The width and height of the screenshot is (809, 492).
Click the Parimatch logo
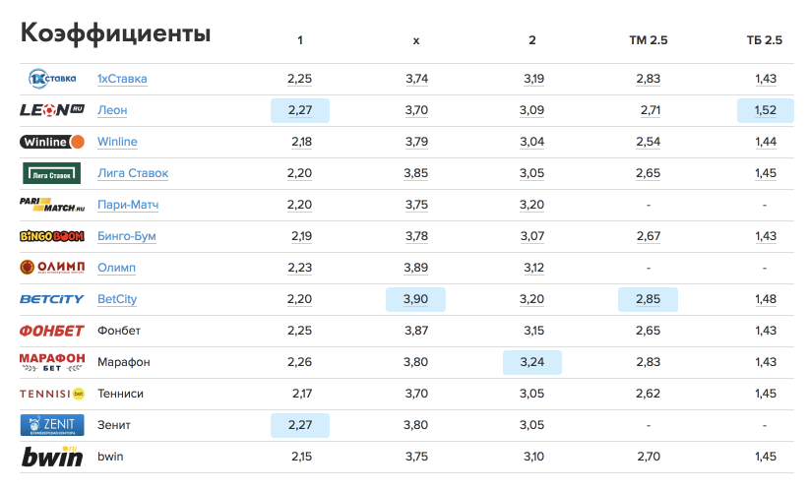click(x=52, y=205)
